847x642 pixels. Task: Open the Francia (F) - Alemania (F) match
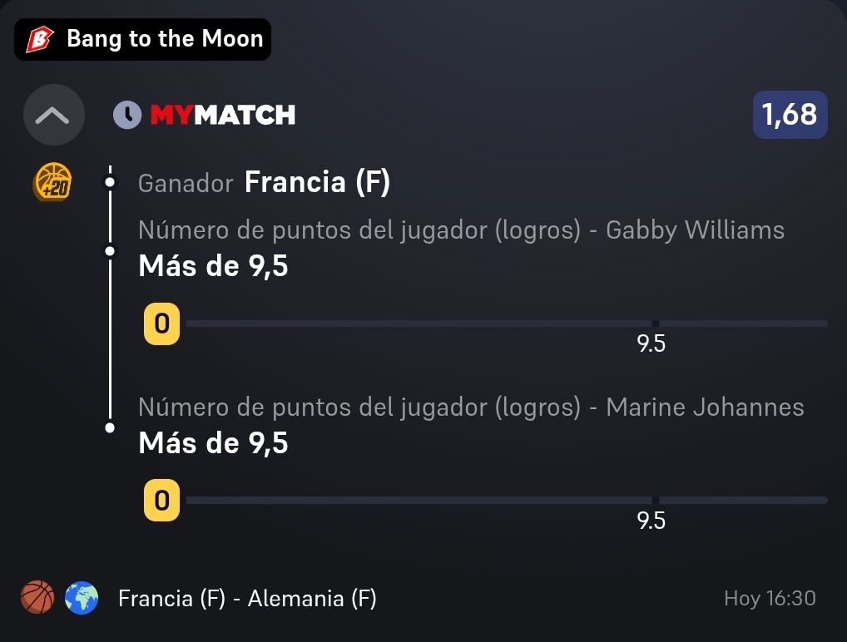pyautogui.click(x=247, y=598)
